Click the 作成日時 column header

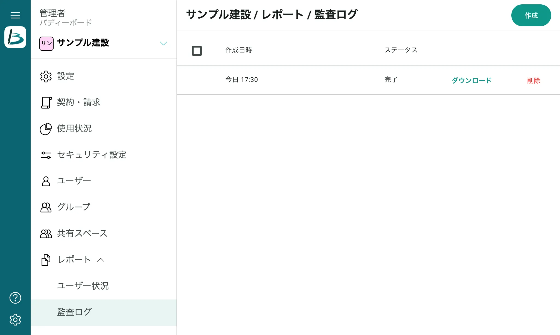(x=239, y=50)
